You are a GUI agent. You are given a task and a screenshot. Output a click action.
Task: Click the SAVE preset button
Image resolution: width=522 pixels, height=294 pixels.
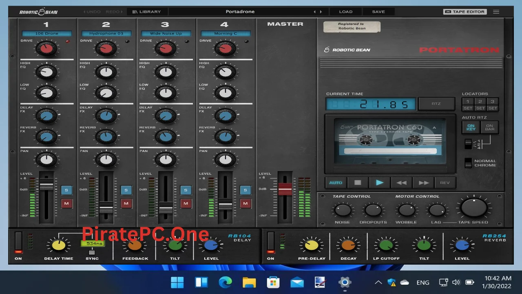click(x=378, y=12)
